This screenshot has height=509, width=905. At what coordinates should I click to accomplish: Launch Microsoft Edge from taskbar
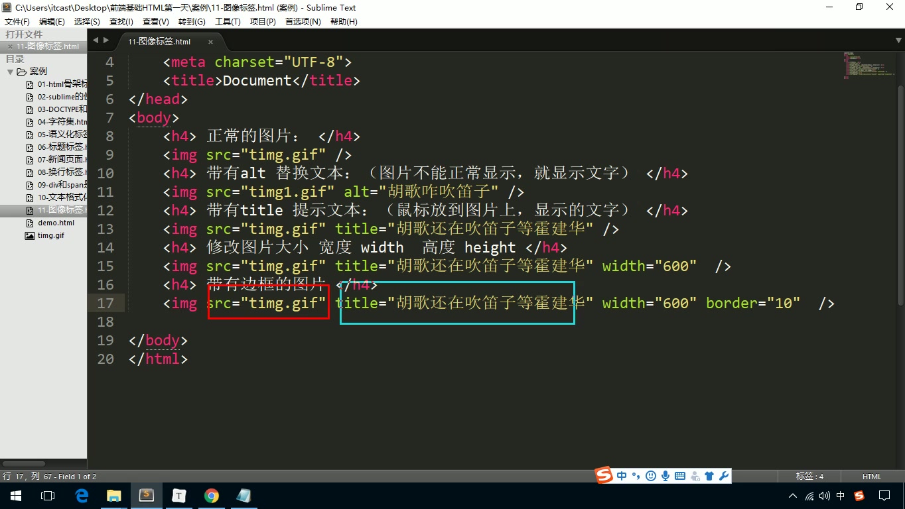point(82,496)
